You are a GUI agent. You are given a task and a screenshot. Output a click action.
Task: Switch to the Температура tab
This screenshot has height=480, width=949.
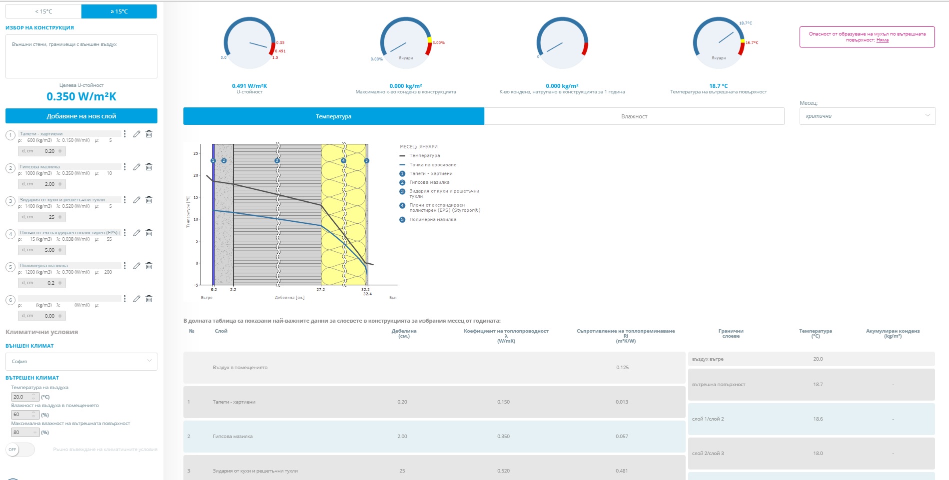(333, 116)
